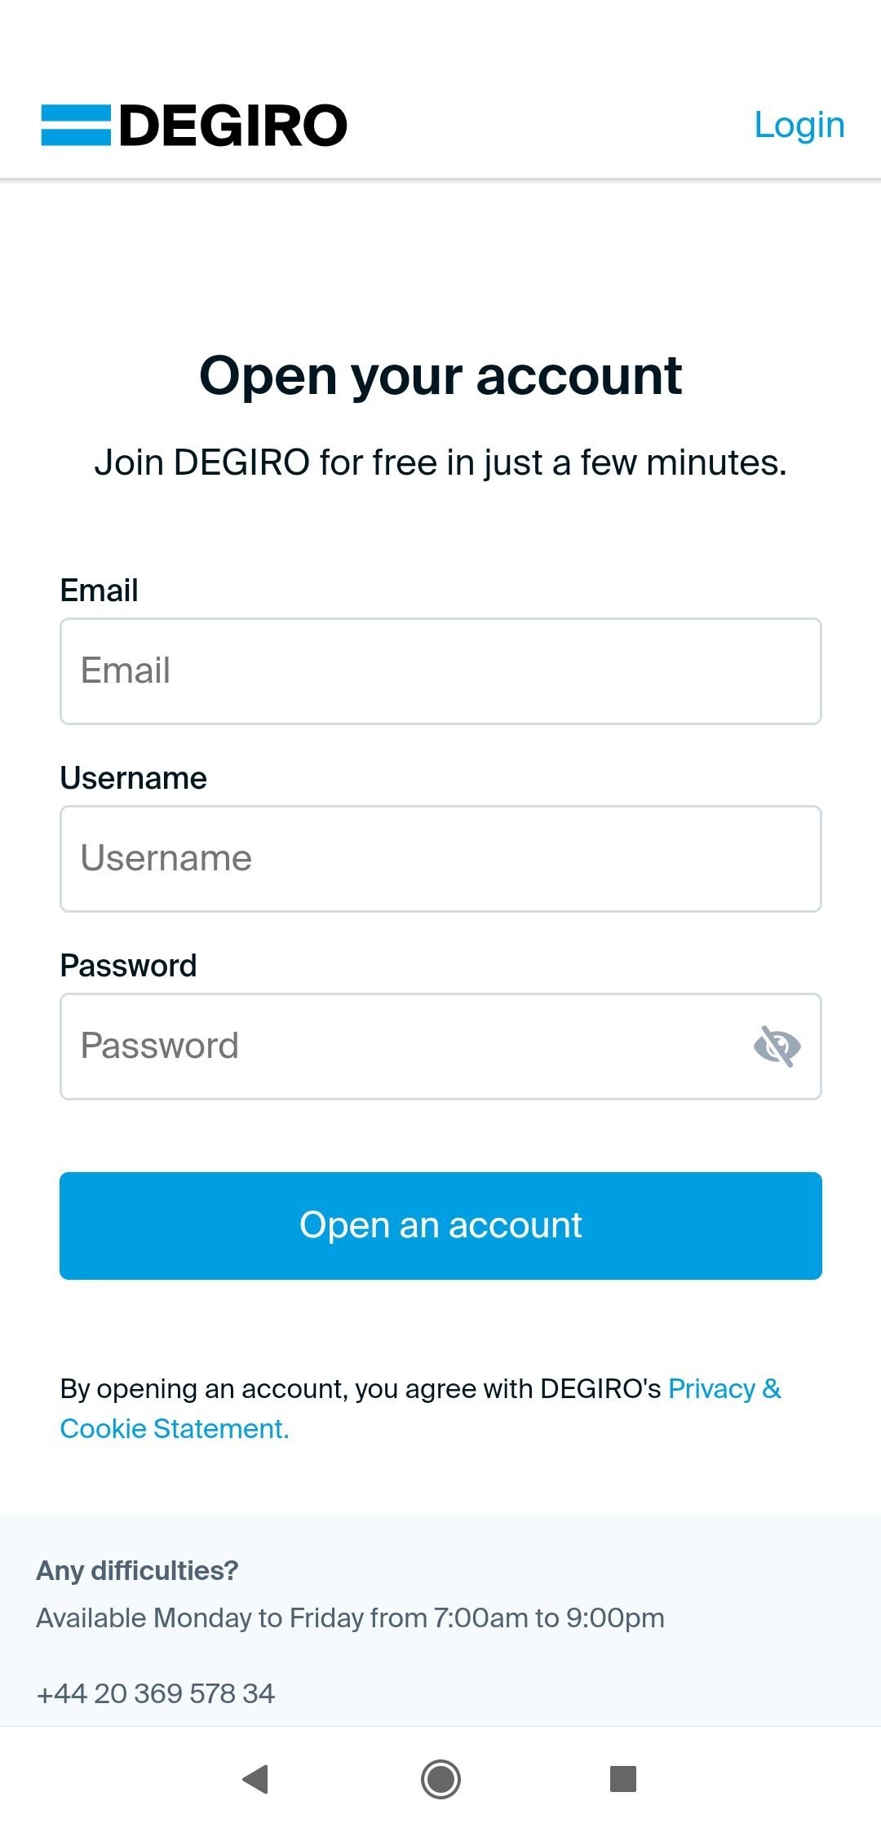Image resolution: width=881 pixels, height=1832 pixels.
Task: Tap the support phone number +44 20 369 578 34
Action: 156,1693
